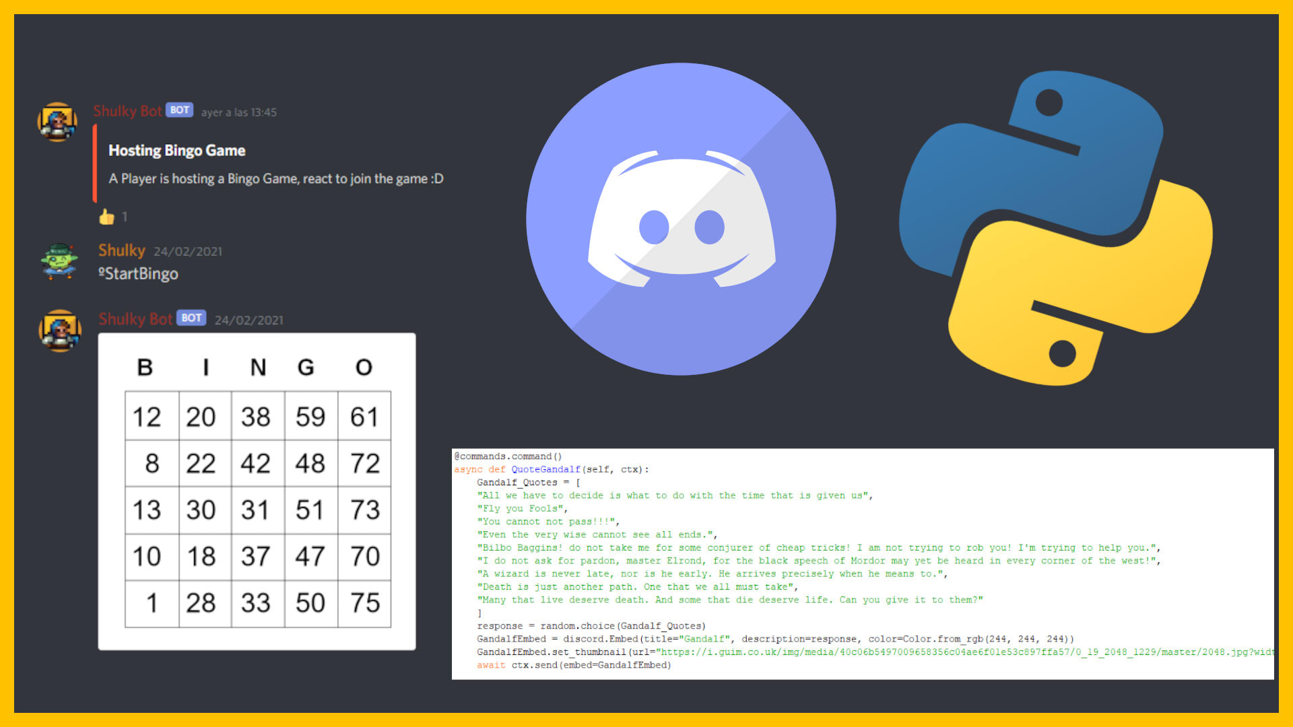
Task: Click the "A wizard is never late" line
Action: pos(712,574)
